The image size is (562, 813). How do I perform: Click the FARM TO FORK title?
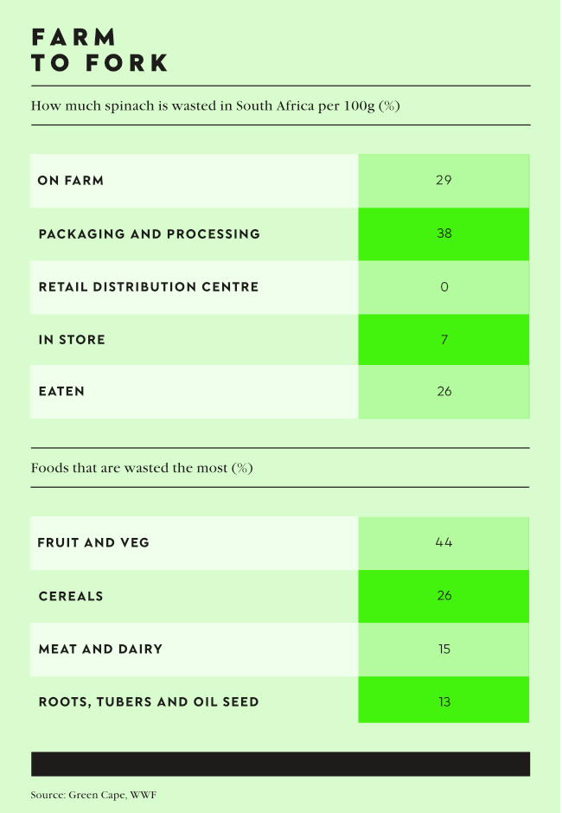click(99, 50)
